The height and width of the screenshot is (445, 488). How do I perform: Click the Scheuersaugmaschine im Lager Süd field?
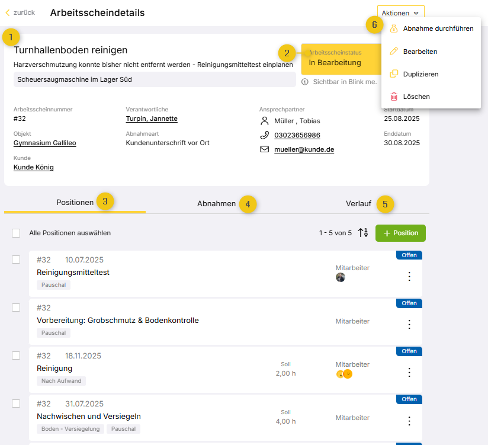(154, 79)
